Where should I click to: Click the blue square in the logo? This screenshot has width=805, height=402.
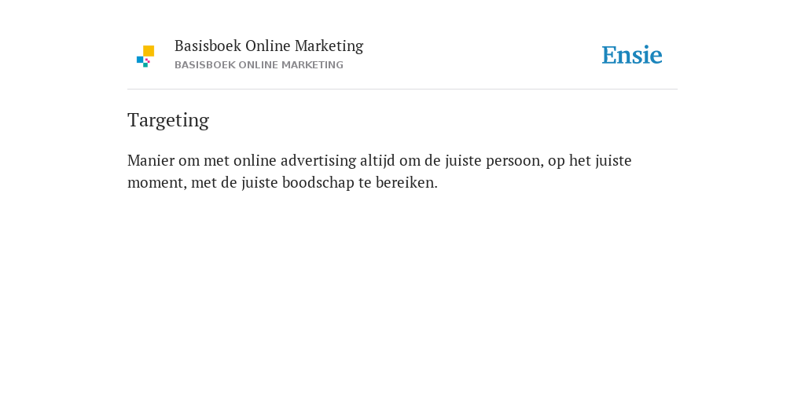pyautogui.click(x=140, y=60)
